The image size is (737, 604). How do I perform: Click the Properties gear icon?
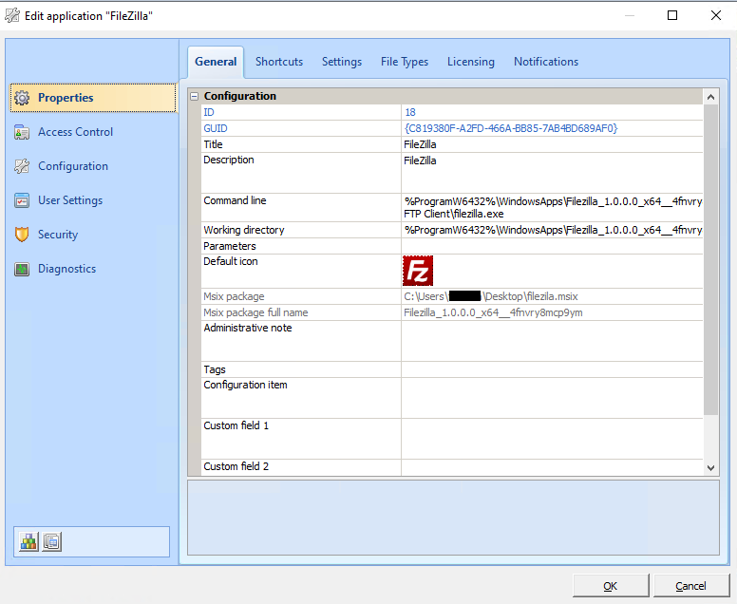(x=22, y=98)
